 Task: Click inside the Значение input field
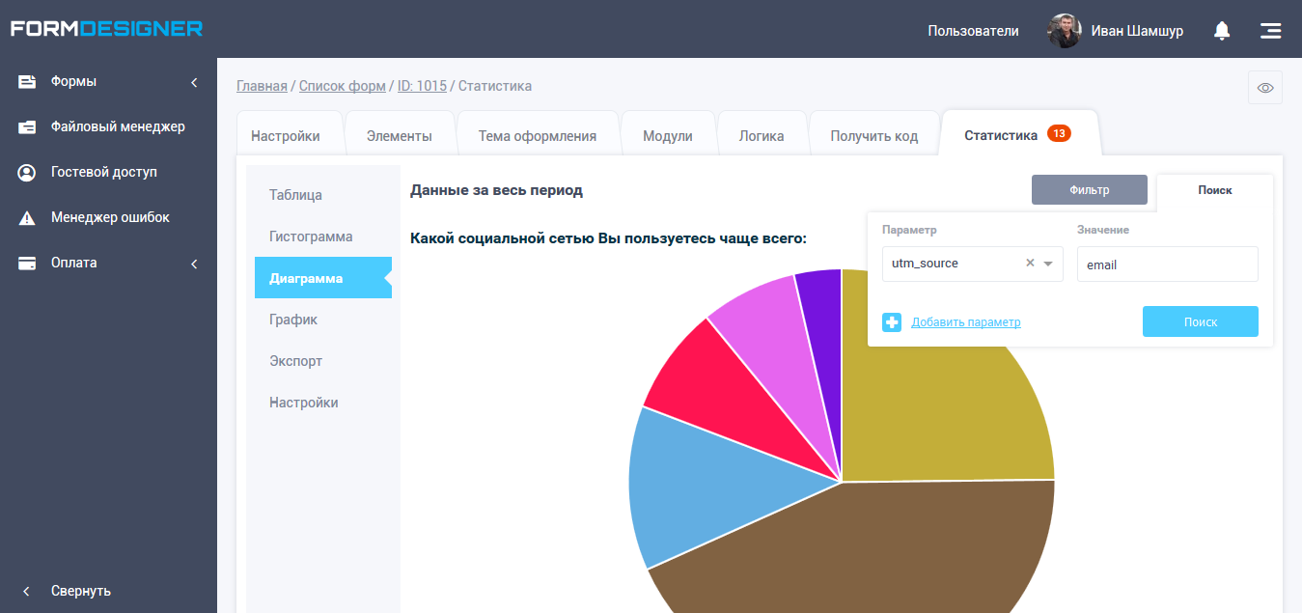pos(1167,264)
